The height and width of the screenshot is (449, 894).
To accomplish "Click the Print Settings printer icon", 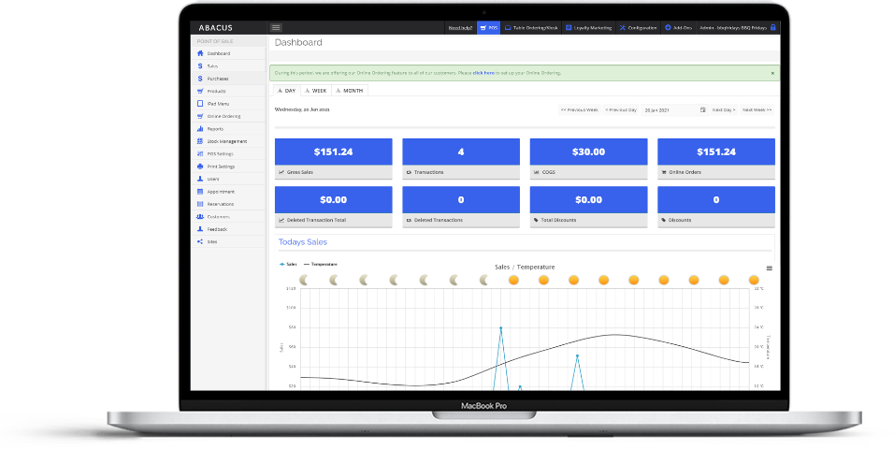I will click(x=200, y=166).
